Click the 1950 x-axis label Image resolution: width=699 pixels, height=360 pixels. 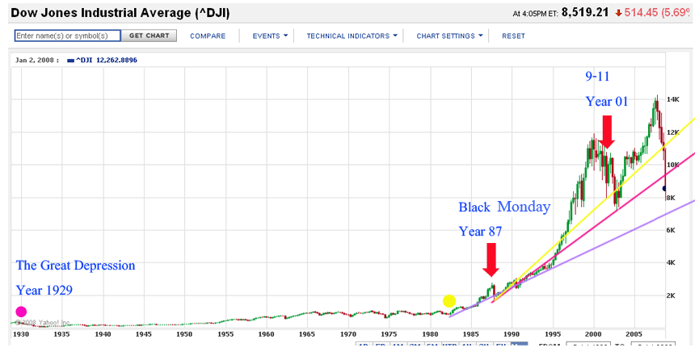184,334
